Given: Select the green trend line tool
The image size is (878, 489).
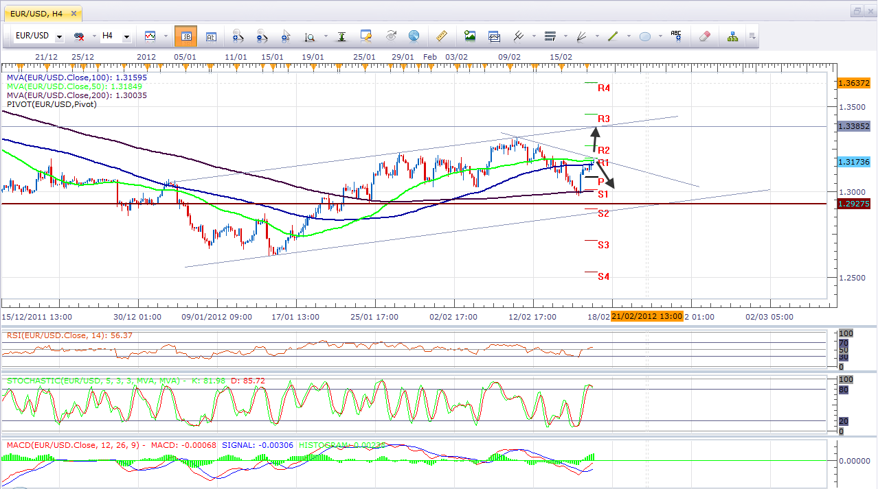Looking at the screenshot, I should pos(613,36).
